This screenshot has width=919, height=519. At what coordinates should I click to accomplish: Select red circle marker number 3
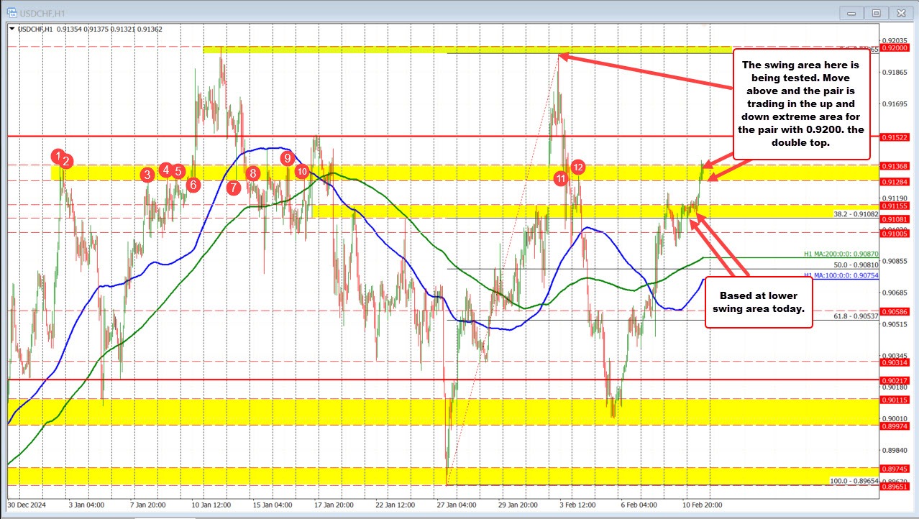(x=147, y=174)
